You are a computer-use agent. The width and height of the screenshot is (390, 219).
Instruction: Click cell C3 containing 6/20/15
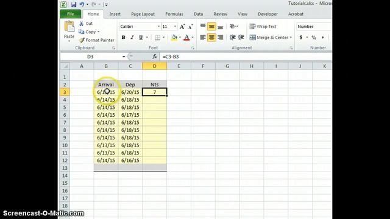tap(130, 92)
